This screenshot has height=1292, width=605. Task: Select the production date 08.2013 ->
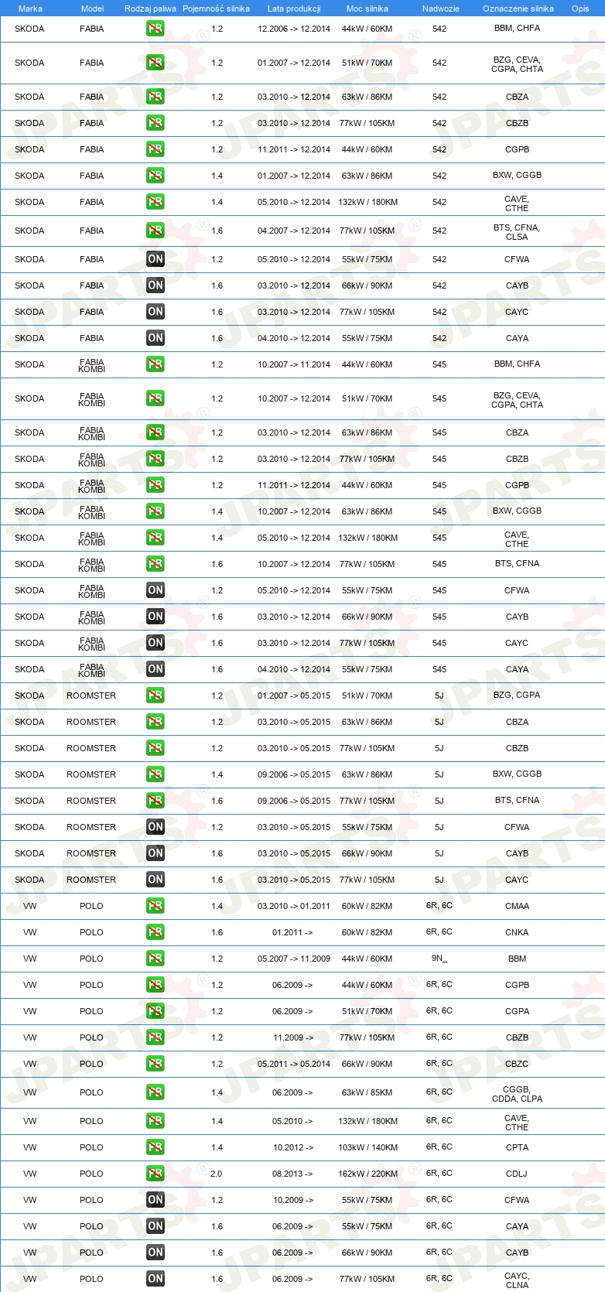click(292, 1174)
